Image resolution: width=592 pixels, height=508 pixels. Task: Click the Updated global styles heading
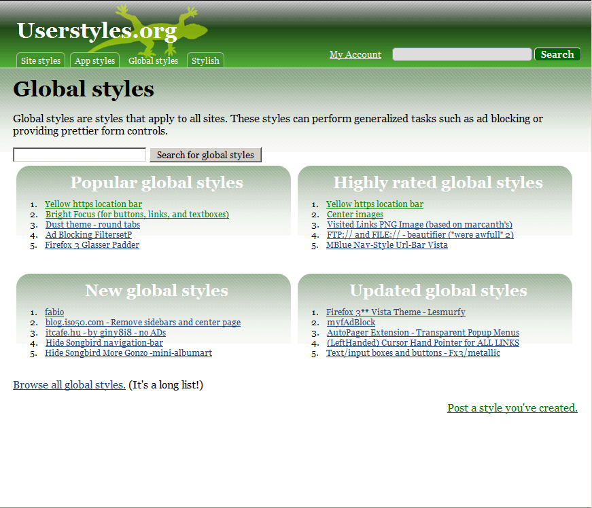[438, 291]
